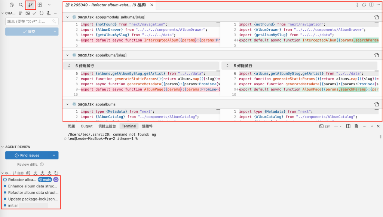Open file icon for app/albums/[slug] page.tsx
383x217 pixels.
point(376,55)
